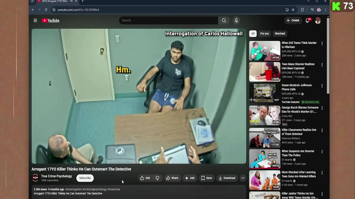355x199 pixels.
Task: Click the search magnifier button
Action: click(x=224, y=20)
